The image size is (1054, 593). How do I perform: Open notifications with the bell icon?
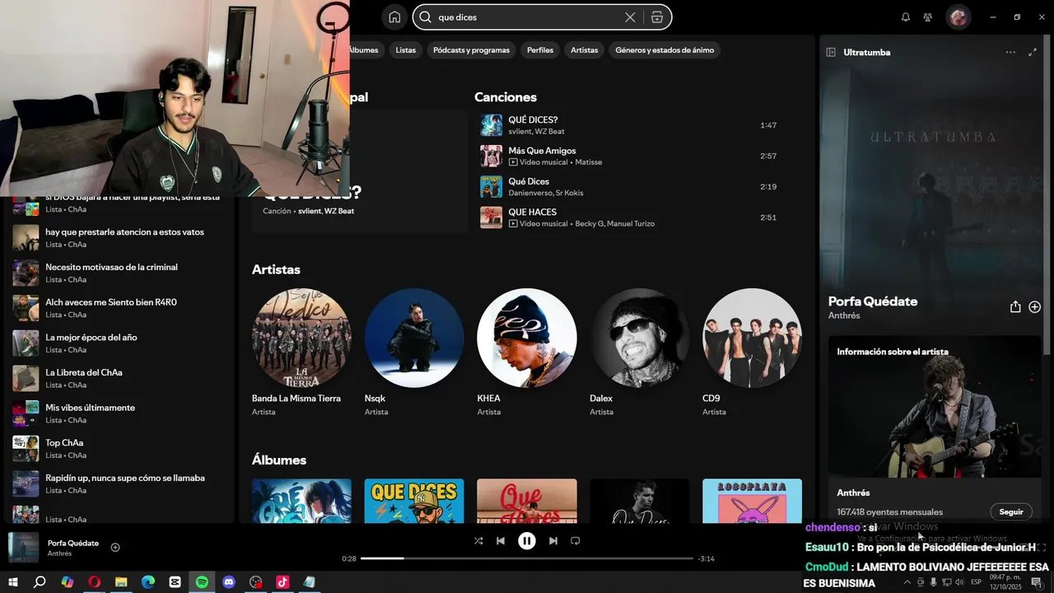click(x=906, y=17)
